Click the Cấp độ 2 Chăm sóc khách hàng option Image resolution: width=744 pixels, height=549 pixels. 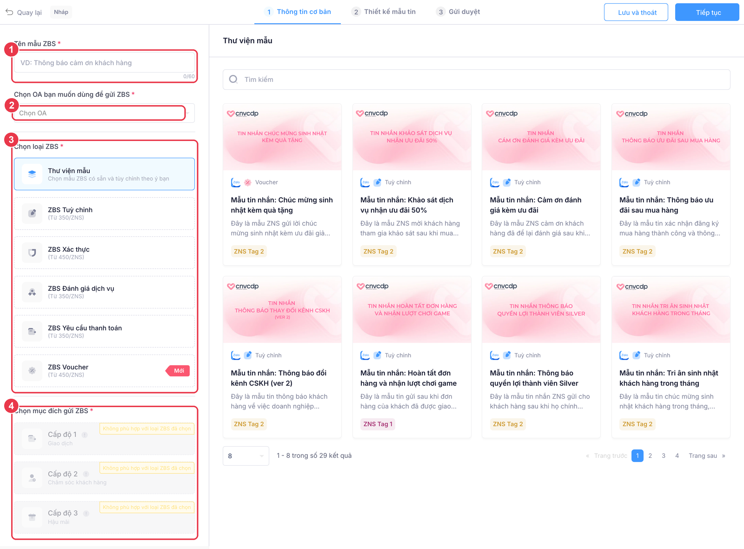[104, 478]
